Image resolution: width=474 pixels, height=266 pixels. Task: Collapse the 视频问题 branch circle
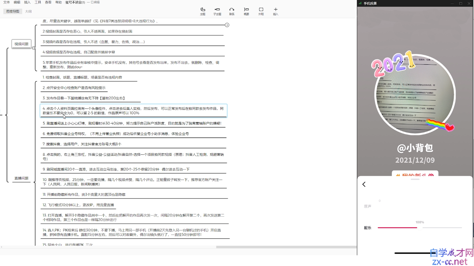click(x=33, y=48)
